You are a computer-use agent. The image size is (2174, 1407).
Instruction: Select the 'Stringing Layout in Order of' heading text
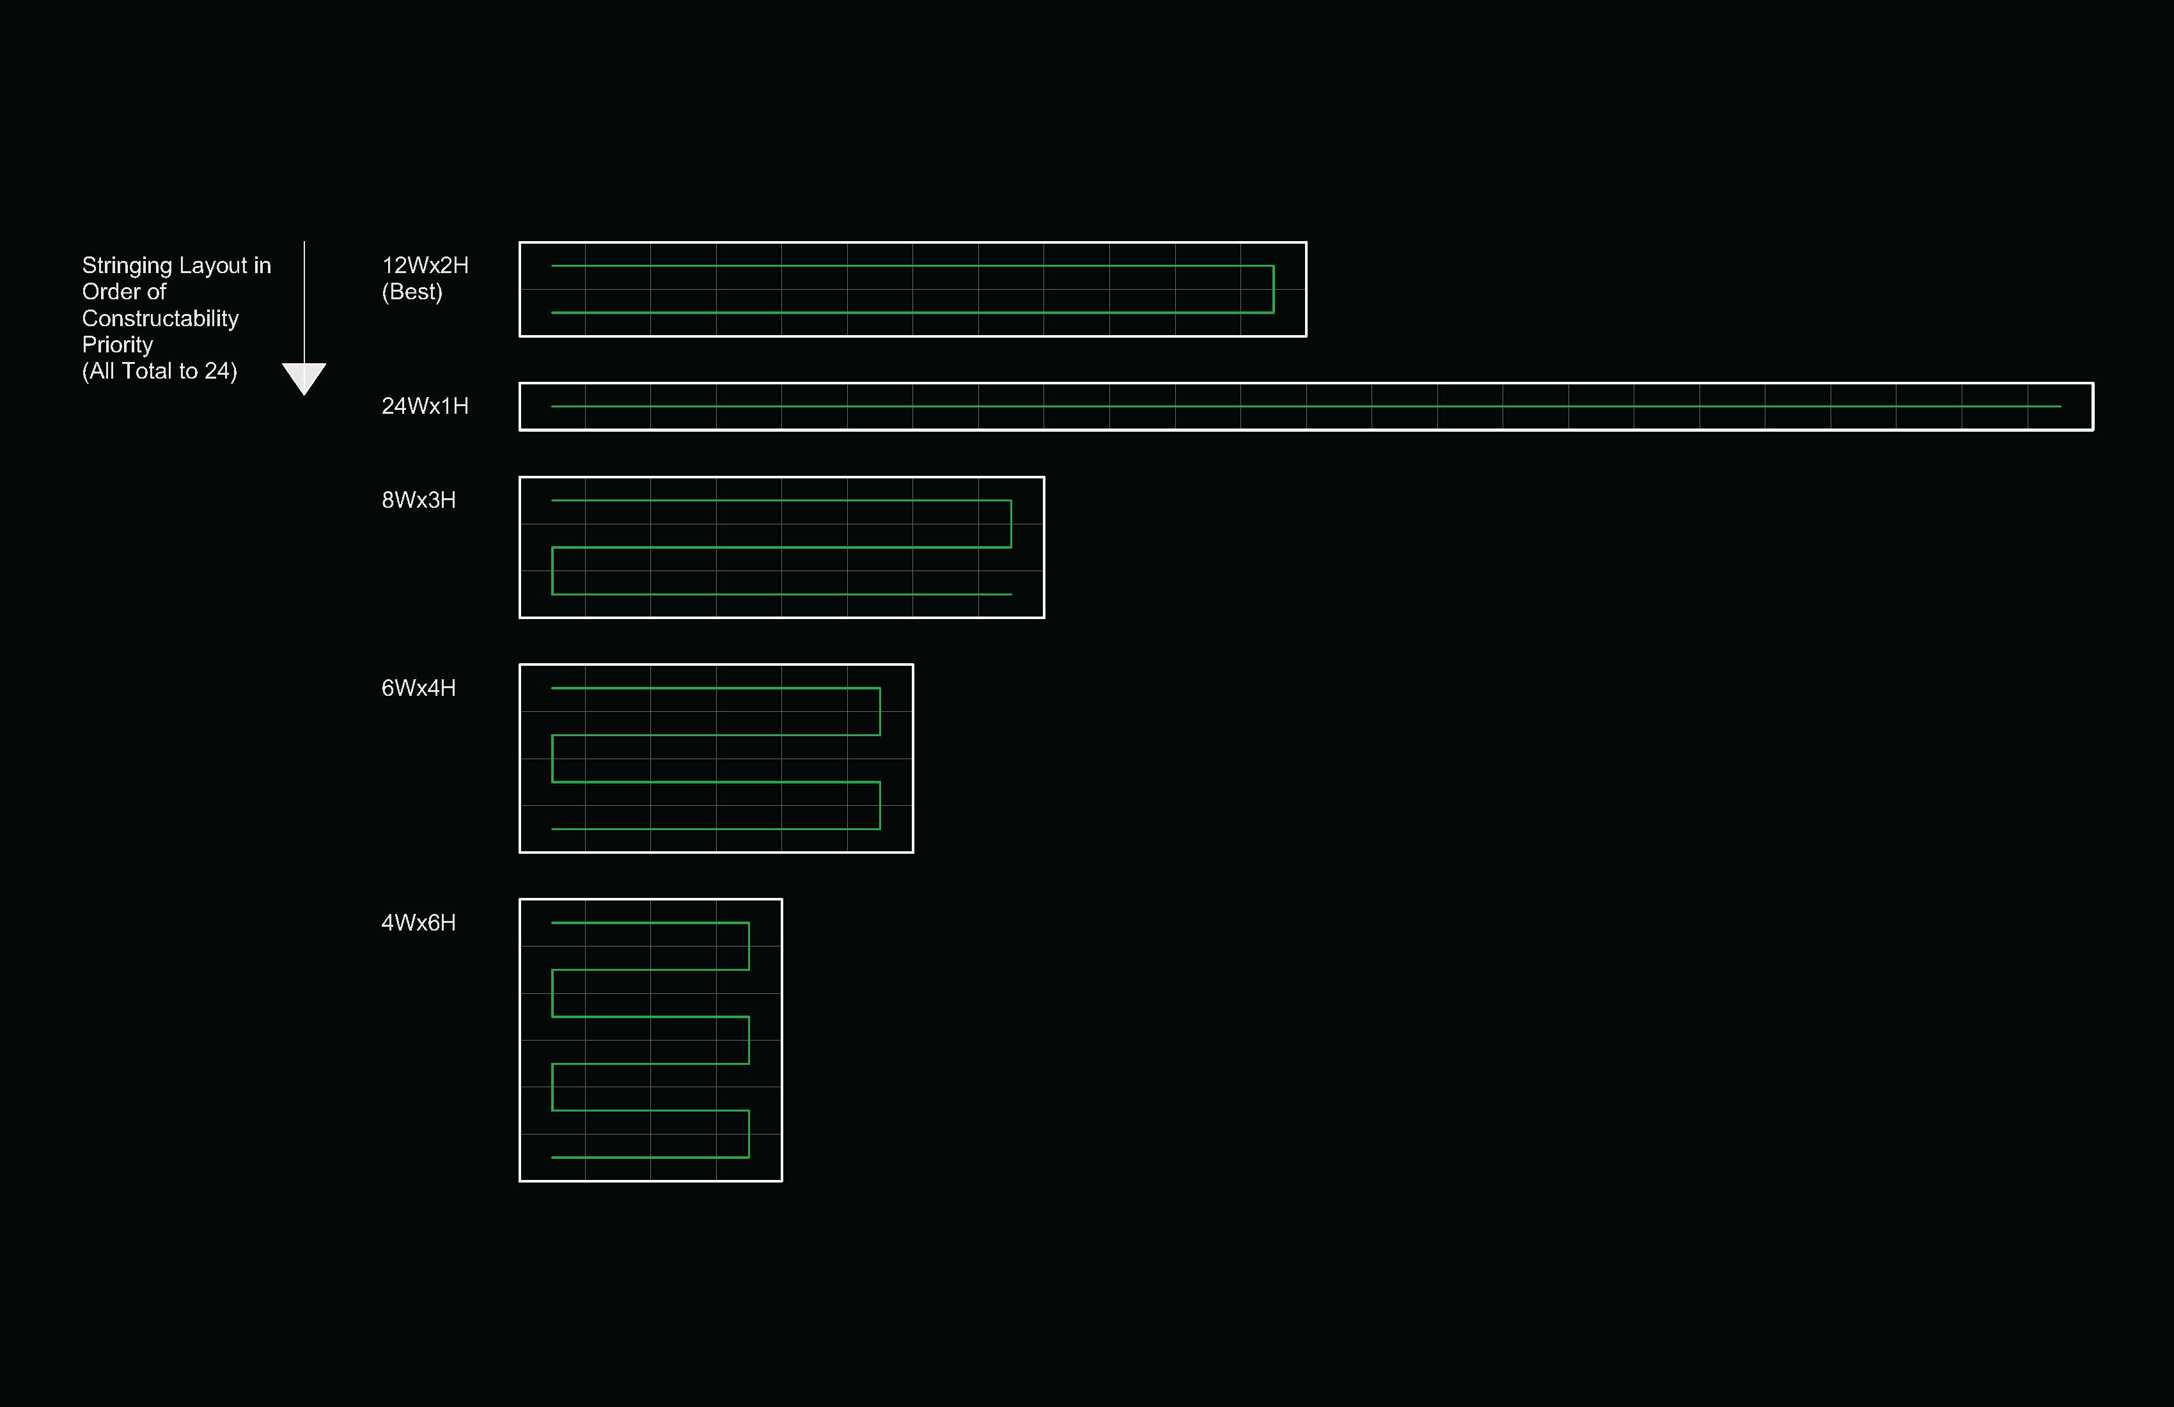(x=176, y=278)
